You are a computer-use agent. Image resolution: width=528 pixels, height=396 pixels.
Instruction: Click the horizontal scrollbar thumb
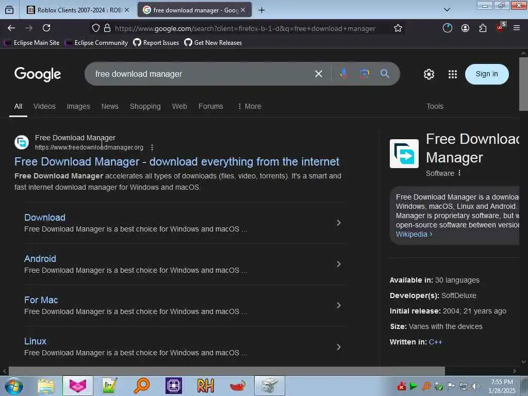(x=227, y=371)
